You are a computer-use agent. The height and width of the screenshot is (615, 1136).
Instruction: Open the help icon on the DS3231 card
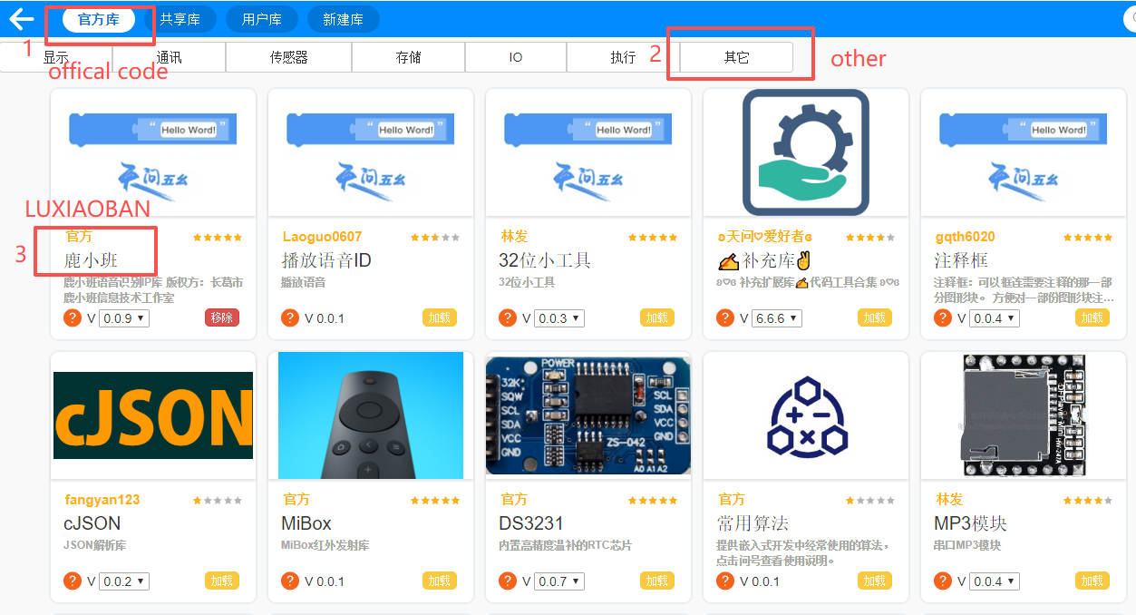coord(507,581)
